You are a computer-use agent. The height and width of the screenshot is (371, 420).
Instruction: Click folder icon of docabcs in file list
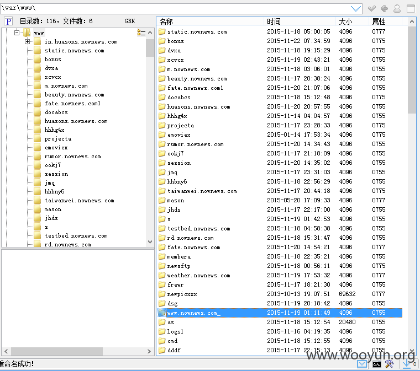click(162, 97)
